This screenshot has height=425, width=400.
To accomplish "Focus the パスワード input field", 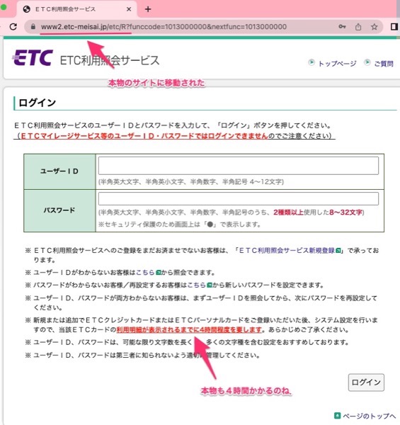I will coord(239,198).
